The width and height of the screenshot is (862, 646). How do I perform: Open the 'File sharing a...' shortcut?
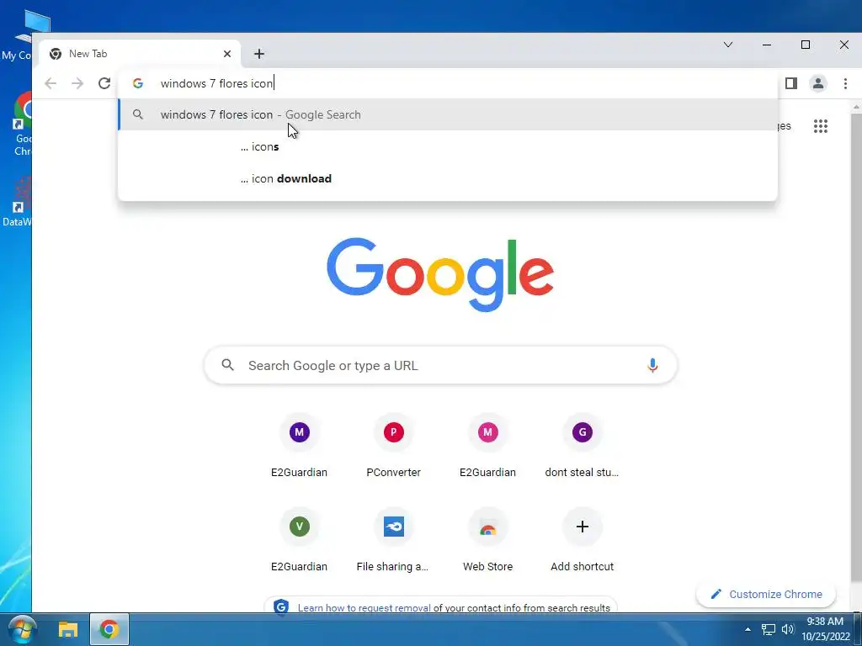click(x=394, y=541)
